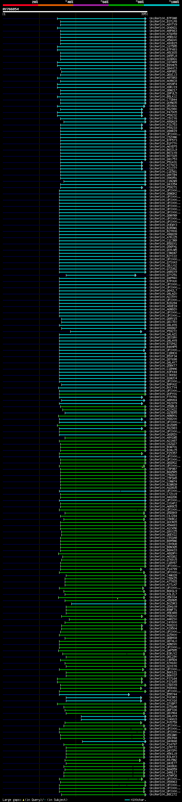Click the UniRef100_C7SB44 label
182x802 pixels.
pyautogui.click(x=163, y=100)
